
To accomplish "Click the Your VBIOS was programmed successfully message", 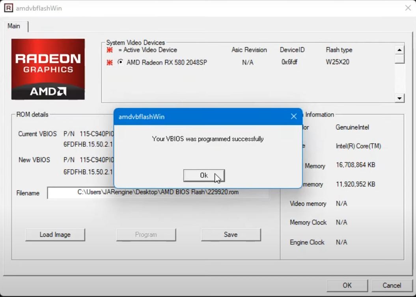I will pyautogui.click(x=208, y=139).
